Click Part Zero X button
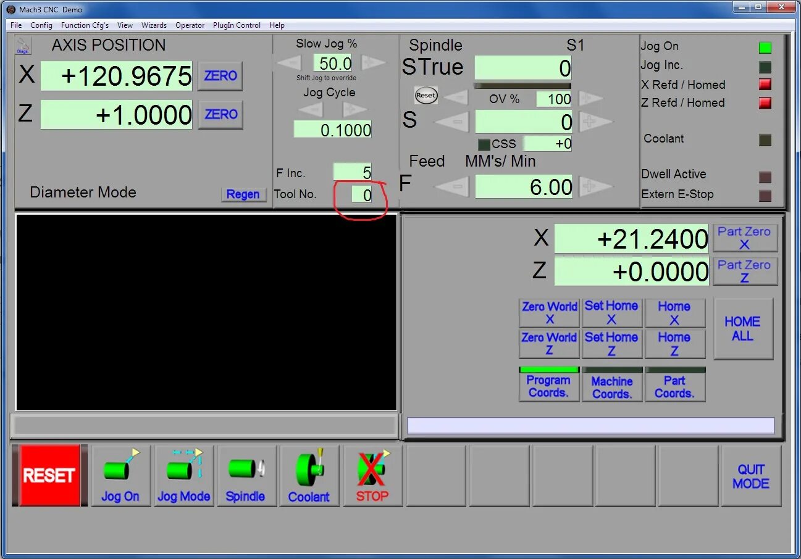This screenshot has width=801, height=559. click(x=744, y=238)
